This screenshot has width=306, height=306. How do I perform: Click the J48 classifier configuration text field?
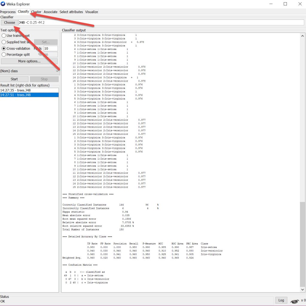pos(161,22)
